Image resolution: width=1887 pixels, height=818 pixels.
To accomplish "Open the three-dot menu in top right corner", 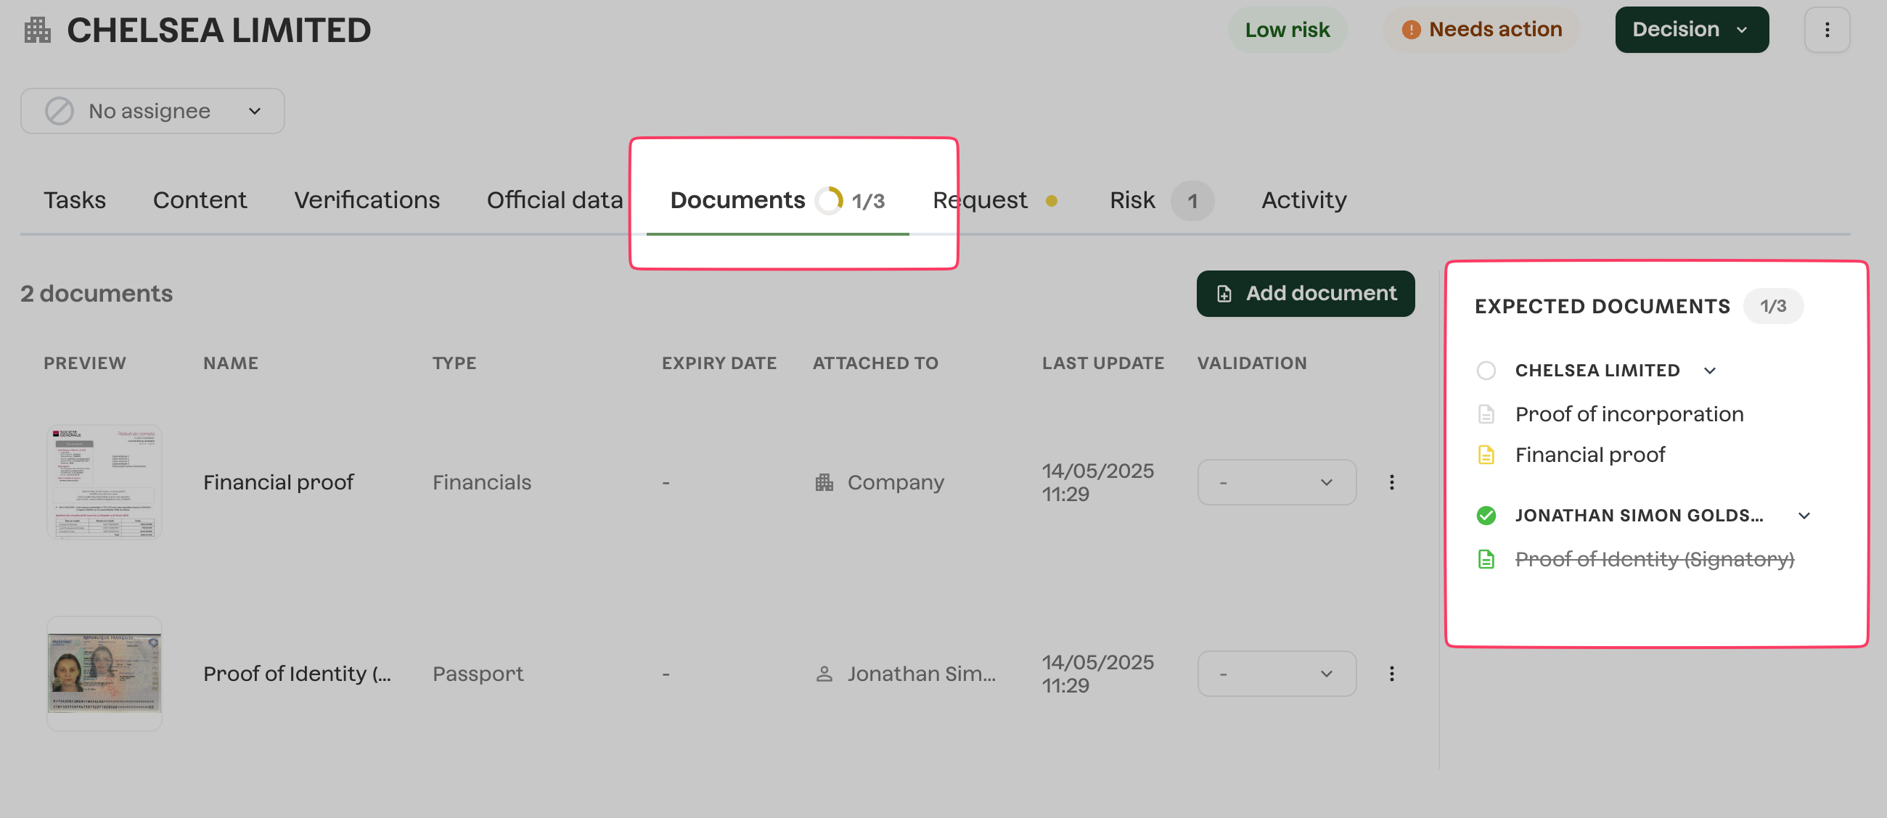I will tap(1827, 30).
